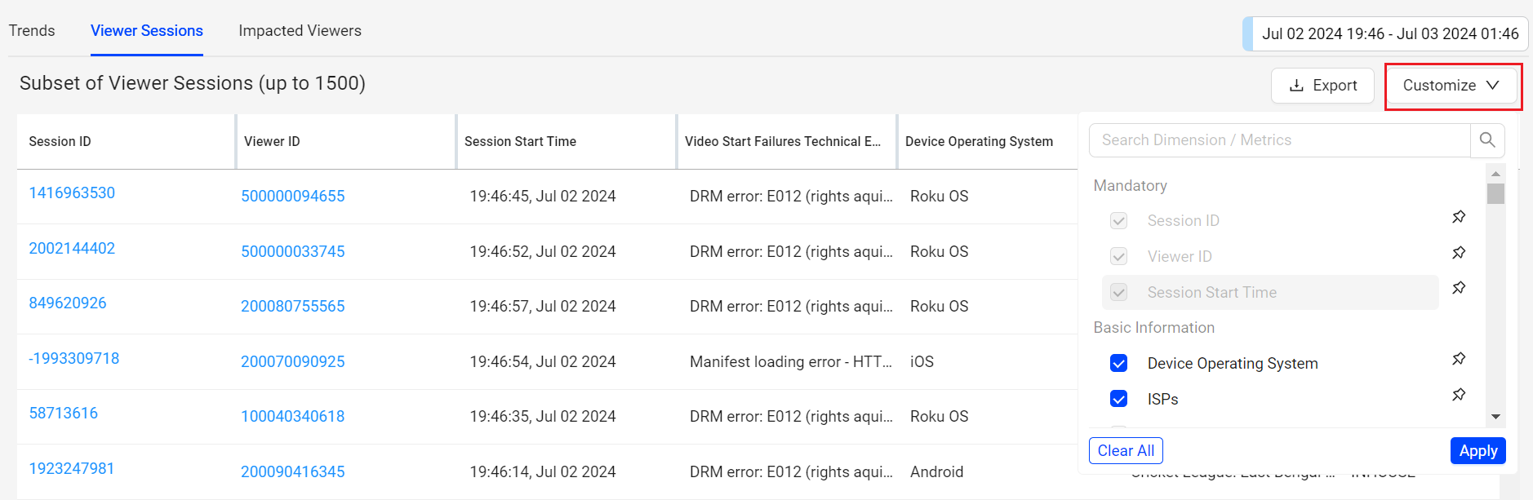Pin the Session Start Time column
Viewport: 1533px width, 500px height.
[x=1459, y=288]
